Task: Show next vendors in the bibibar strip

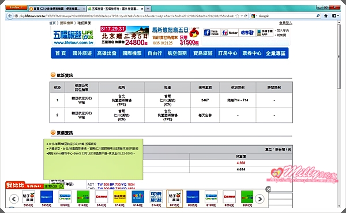Action: tap(259, 199)
